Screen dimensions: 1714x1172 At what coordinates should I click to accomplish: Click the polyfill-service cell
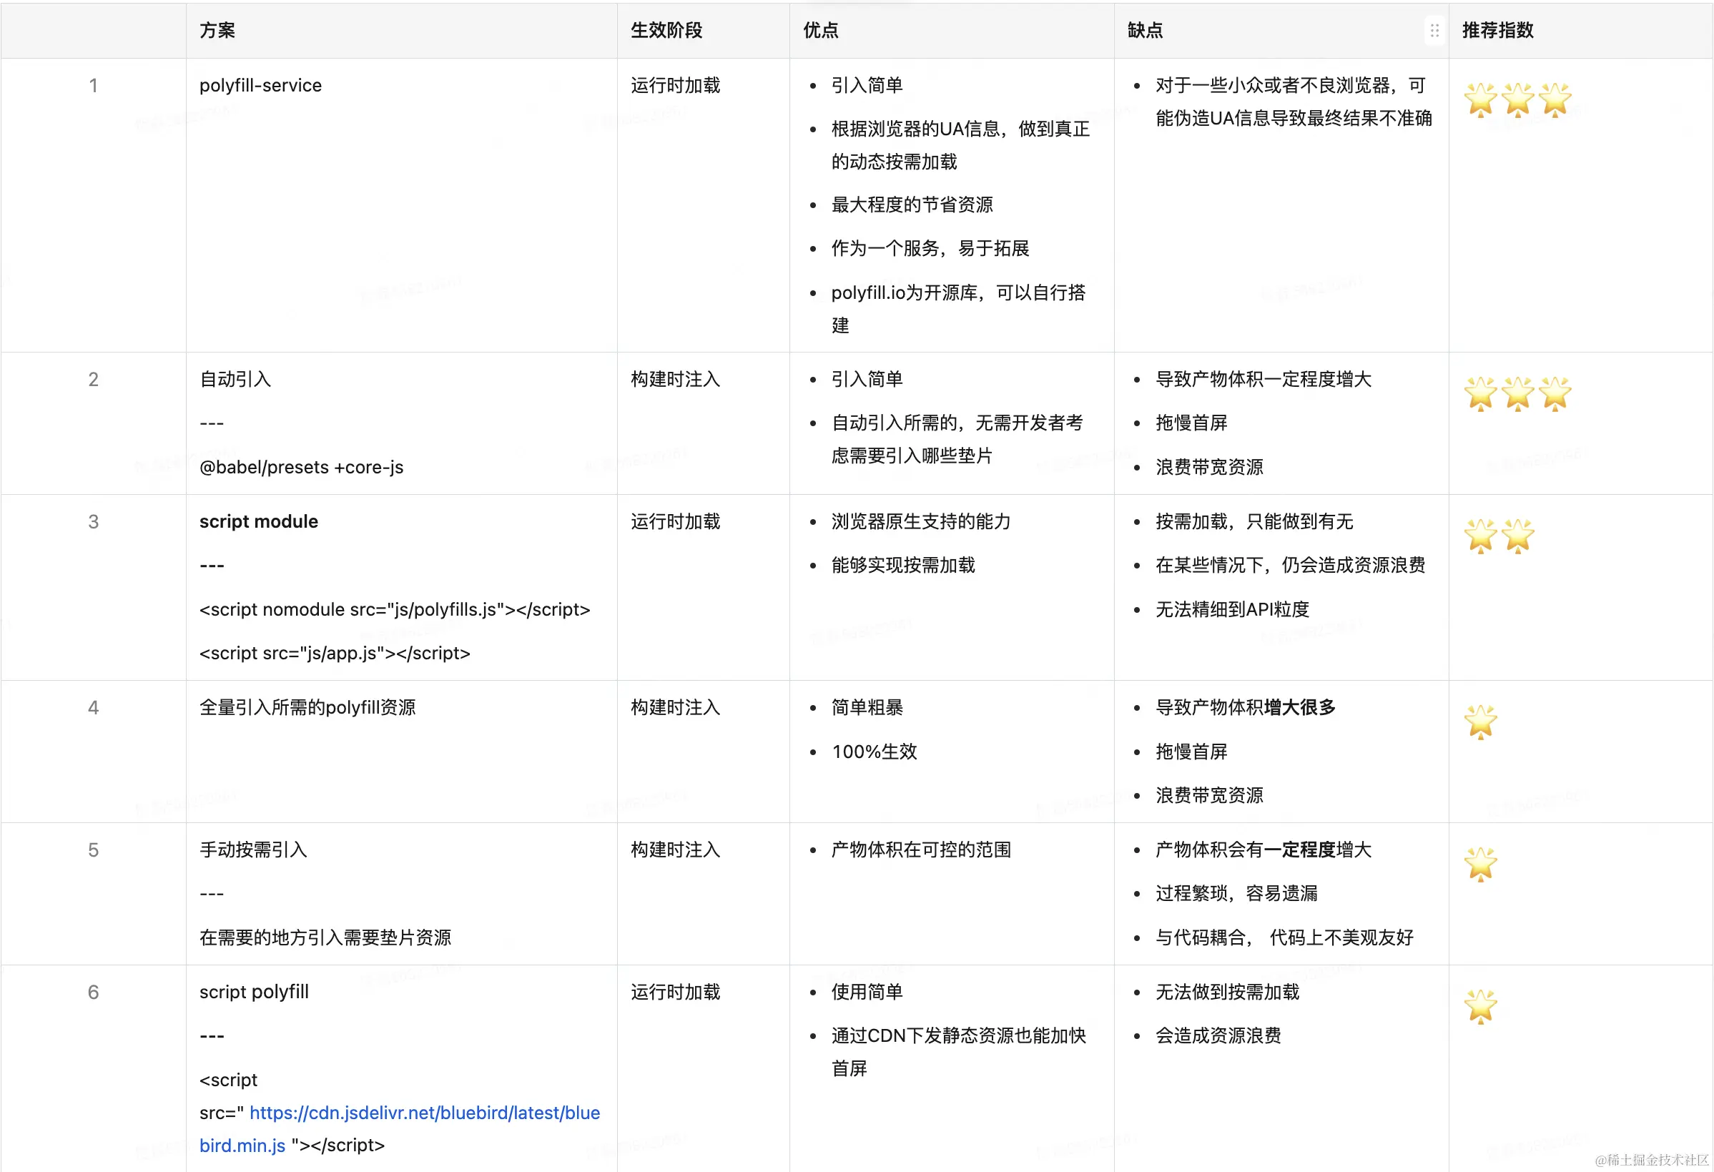pyautogui.click(x=260, y=86)
